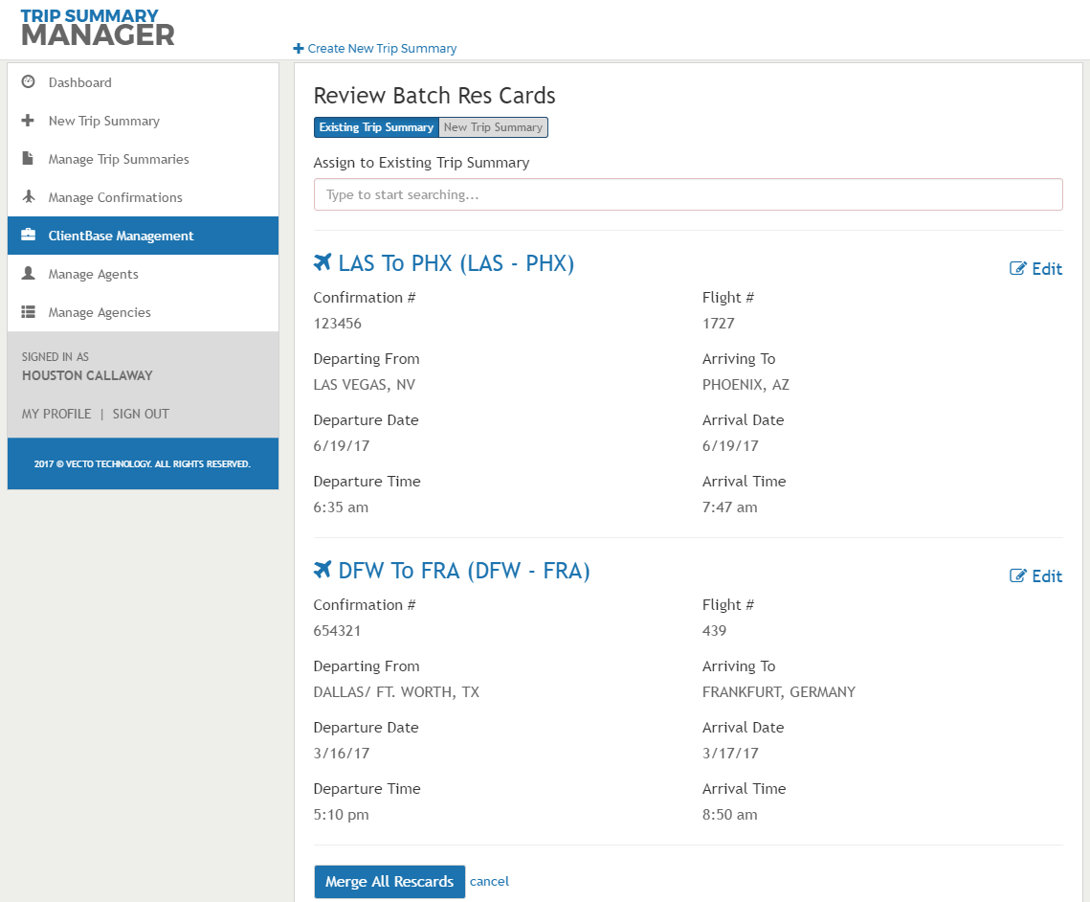Image resolution: width=1090 pixels, height=902 pixels.
Task: Click the airplane icon for Manage Confirmations
Action: (29, 197)
